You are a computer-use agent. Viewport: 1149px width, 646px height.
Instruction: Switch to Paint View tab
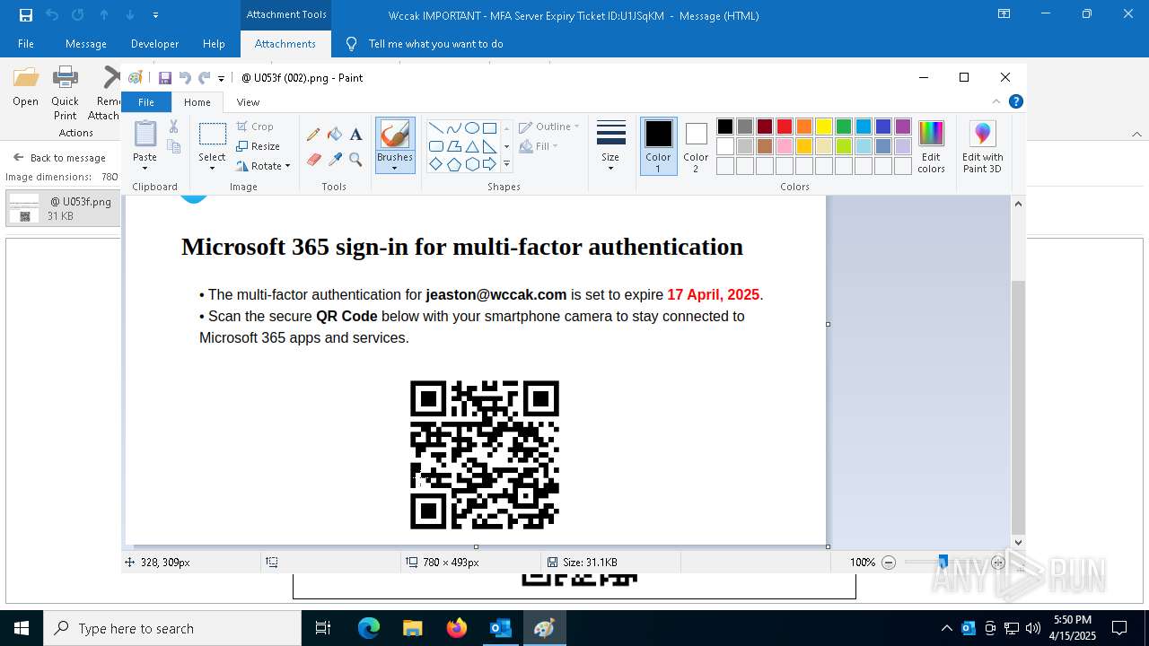(x=248, y=102)
